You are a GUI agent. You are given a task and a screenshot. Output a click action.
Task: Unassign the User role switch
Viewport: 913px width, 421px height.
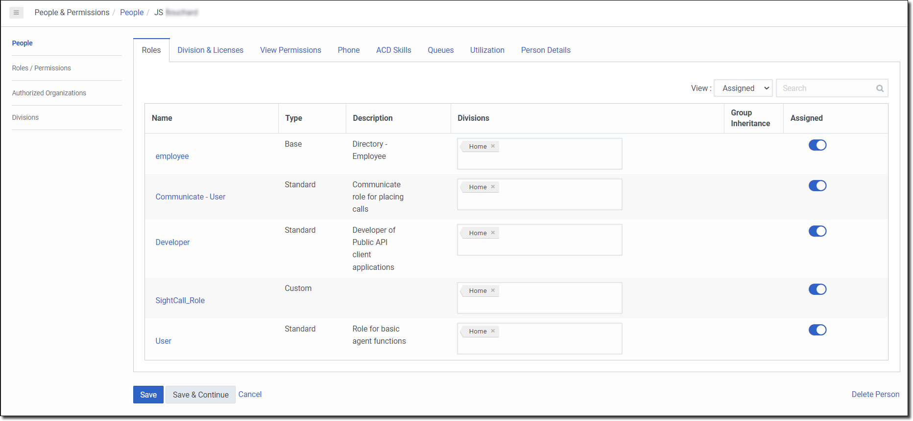coord(817,330)
